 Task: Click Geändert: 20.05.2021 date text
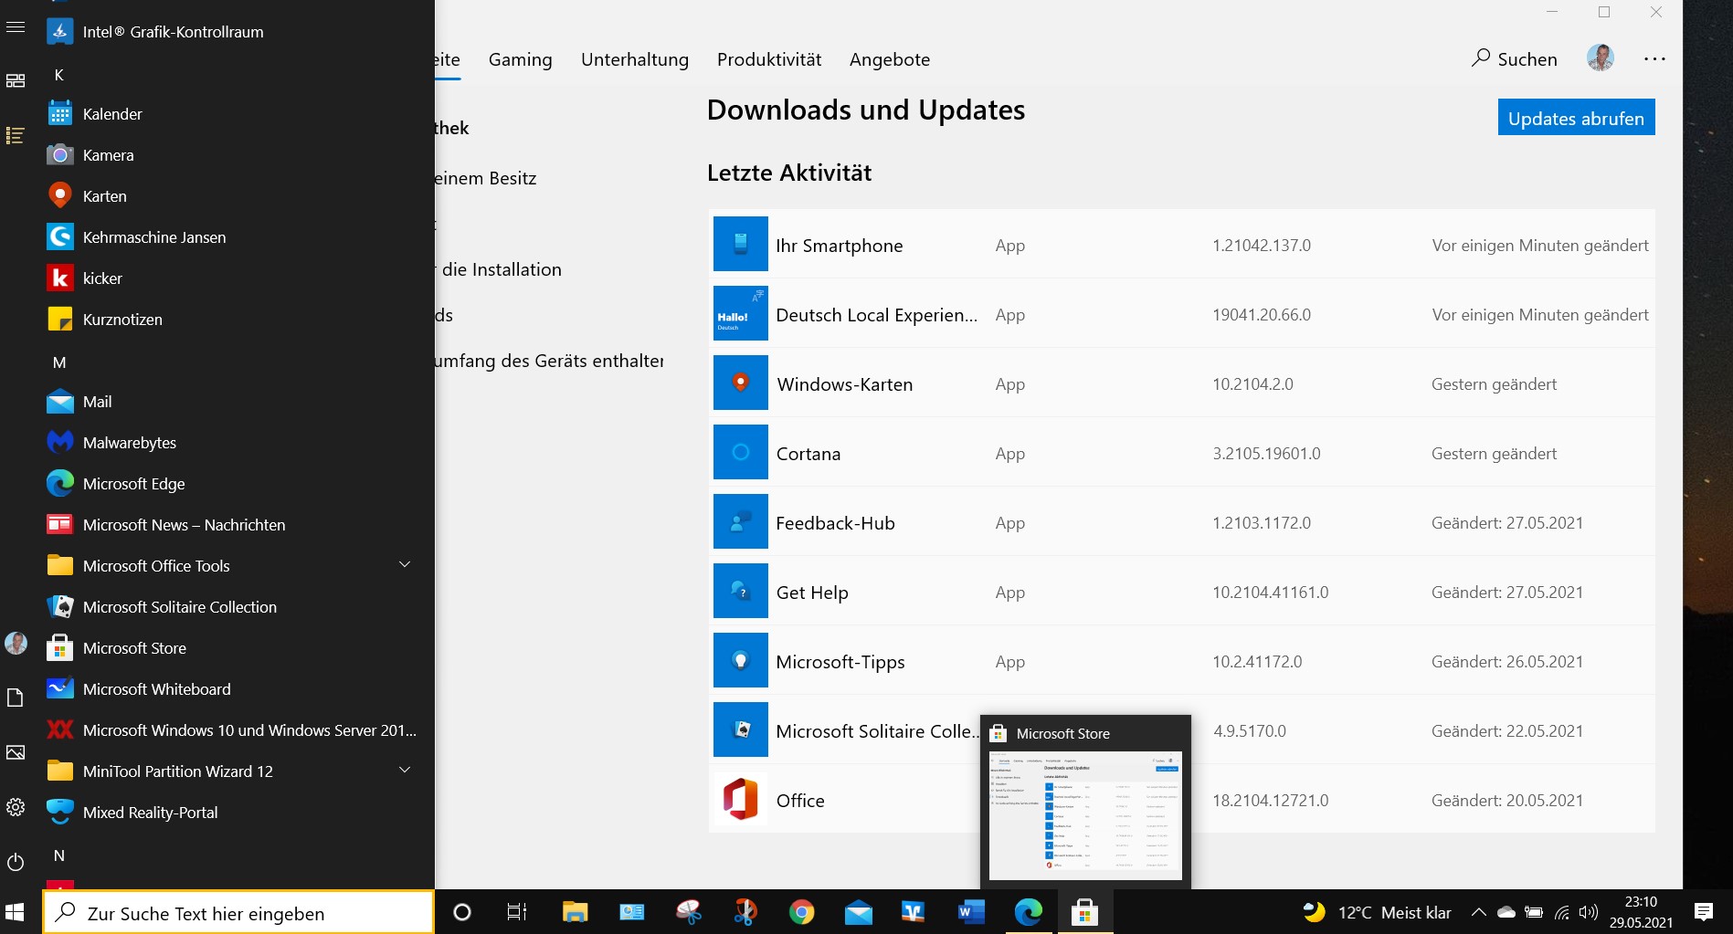[x=1506, y=801]
